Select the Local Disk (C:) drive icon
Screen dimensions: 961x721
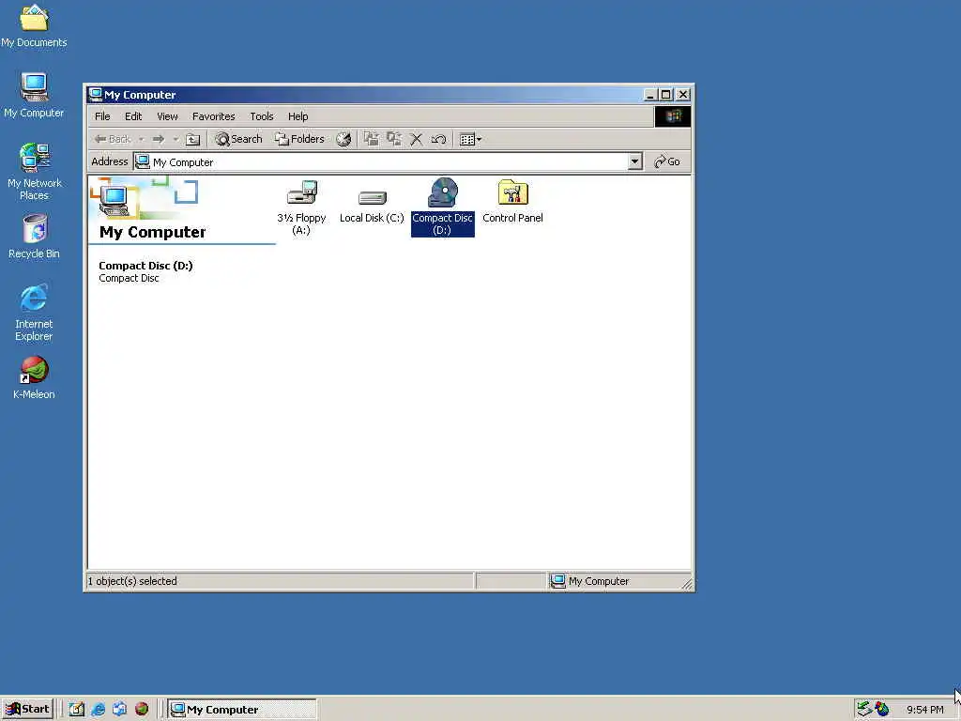372,197
